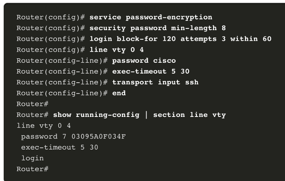Image resolution: width=285 pixels, height=181 pixels.
Task: Click the pipe symbol before 'section'
Action: pos(146,115)
